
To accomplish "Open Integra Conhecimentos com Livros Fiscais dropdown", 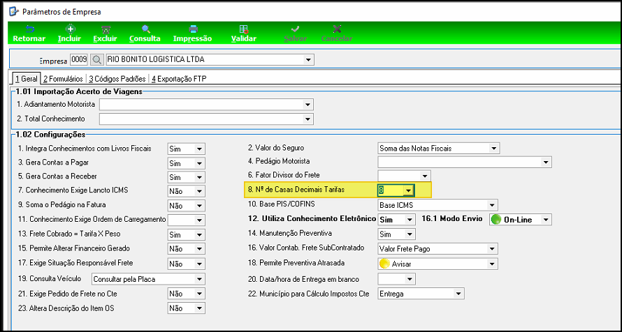I will pyautogui.click(x=200, y=149).
